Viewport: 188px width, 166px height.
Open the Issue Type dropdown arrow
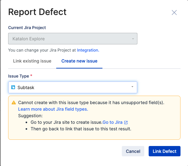(x=132, y=87)
